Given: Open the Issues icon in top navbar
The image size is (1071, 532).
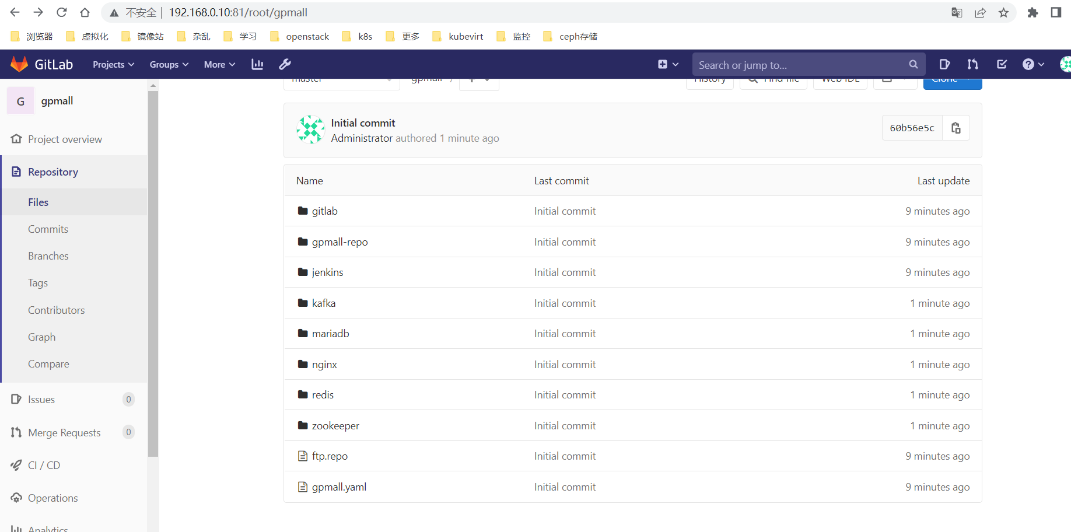Looking at the screenshot, I should pos(945,64).
